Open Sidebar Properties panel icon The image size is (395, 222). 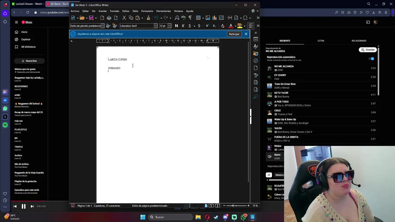coord(256,39)
